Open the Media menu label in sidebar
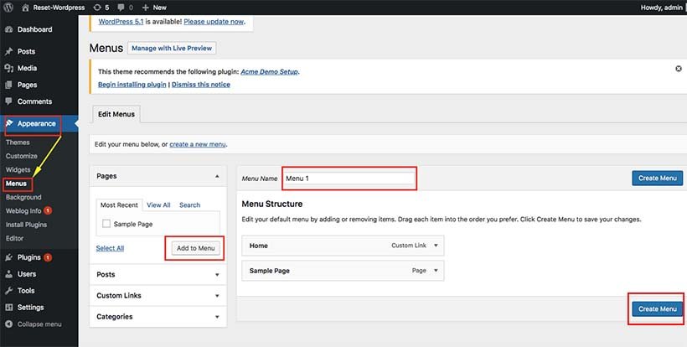The width and height of the screenshot is (687, 347). coord(27,68)
